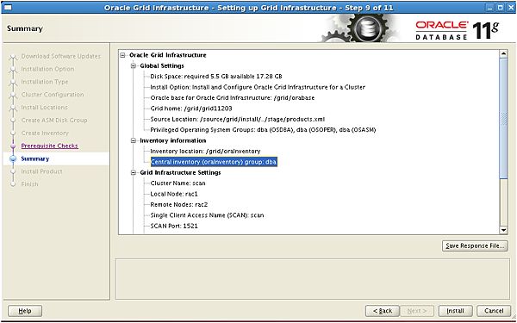Select Grid home /grid/grid11203 row
517x323 pixels.
pos(191,109)
